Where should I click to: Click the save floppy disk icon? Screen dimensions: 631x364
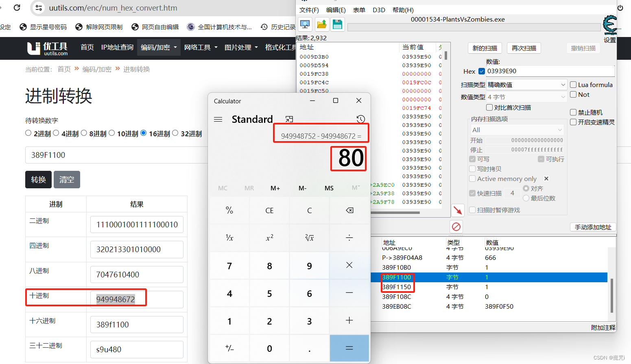337,24
